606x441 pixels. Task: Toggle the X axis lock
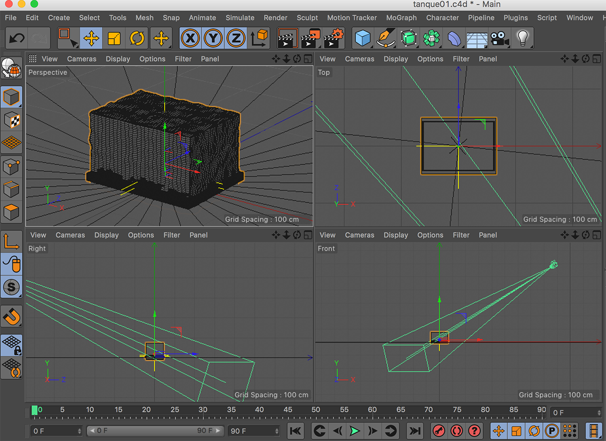190,38
